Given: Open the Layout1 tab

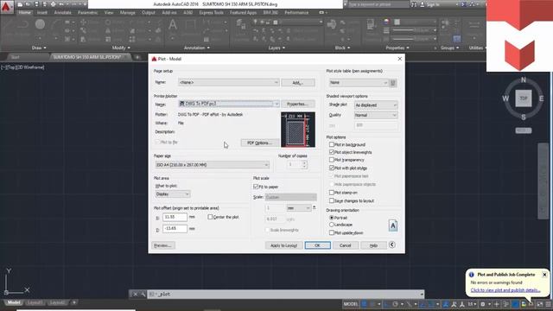Looking at the screenshot, I should (x=35, y=302).
